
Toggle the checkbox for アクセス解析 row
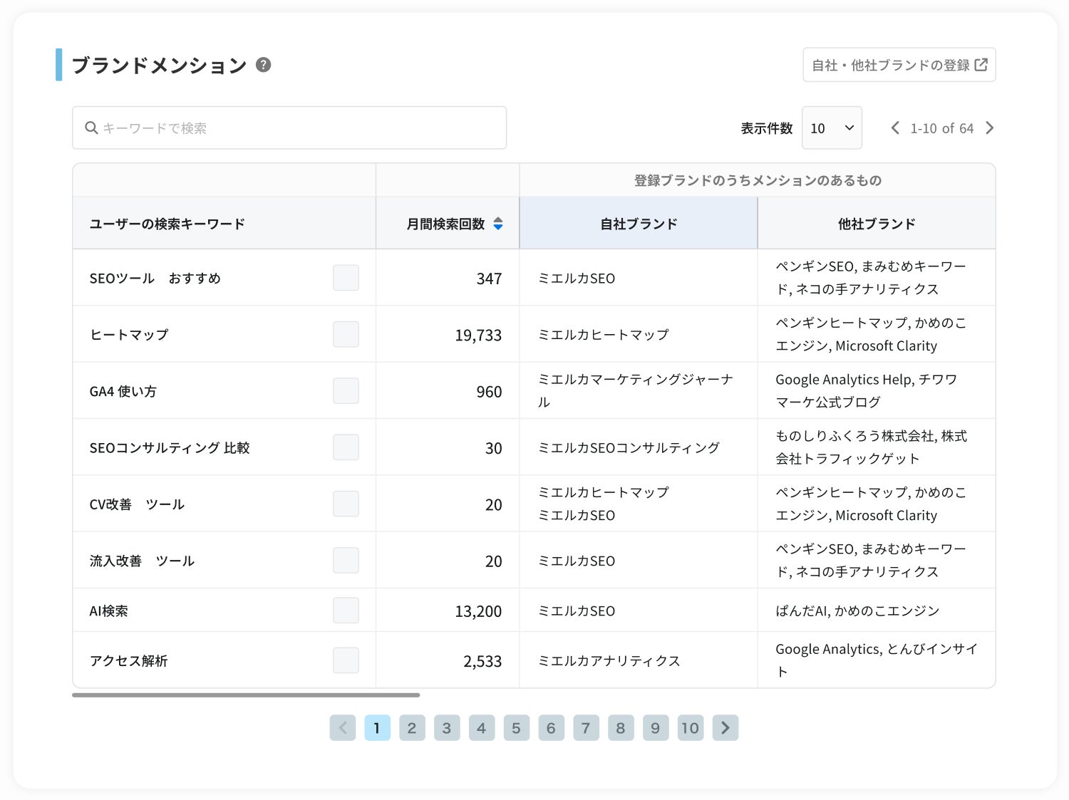[x=346, y=660]
